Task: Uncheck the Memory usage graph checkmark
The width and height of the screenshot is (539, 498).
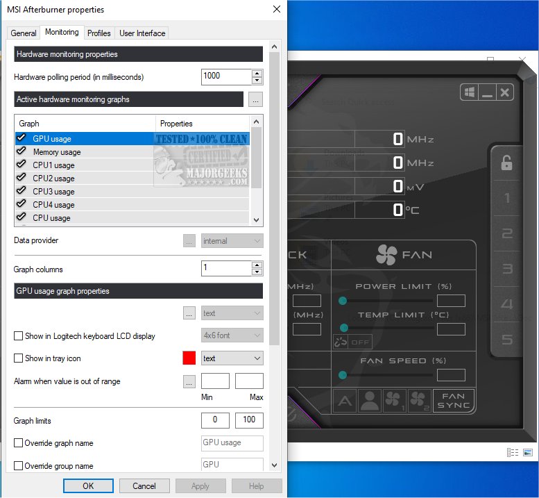Action: [22, 151]
